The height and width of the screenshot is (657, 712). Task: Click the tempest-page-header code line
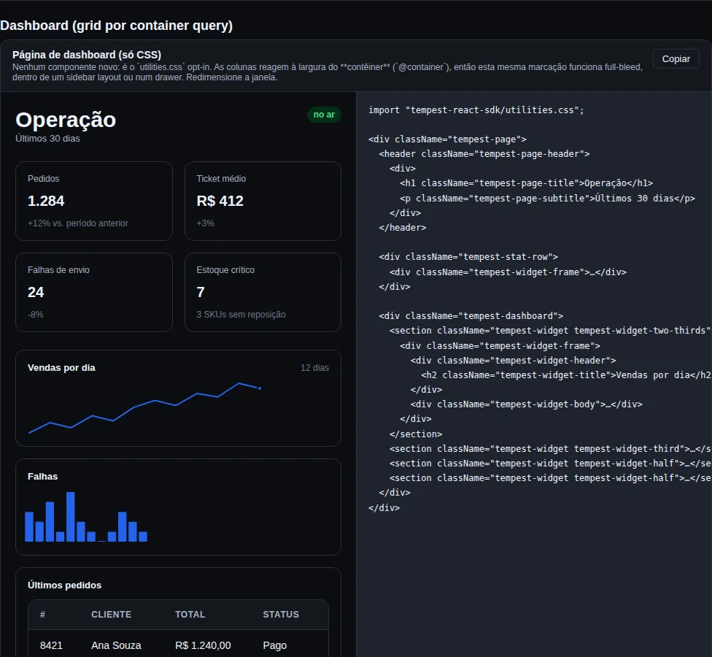click(x=484, y=154)
